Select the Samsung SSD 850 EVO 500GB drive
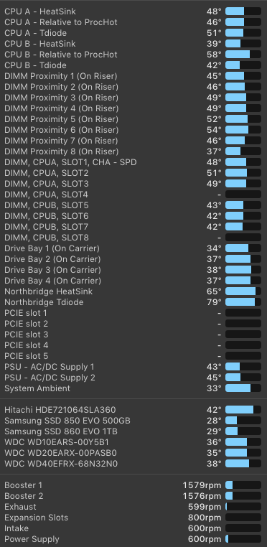This screenshot has width=267, height=547. coord(133,421)
